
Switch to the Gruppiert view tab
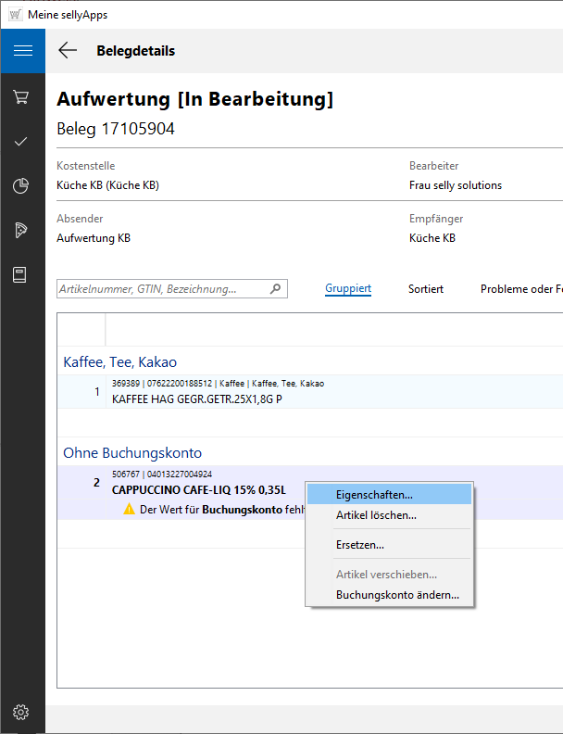coord(348,289)
